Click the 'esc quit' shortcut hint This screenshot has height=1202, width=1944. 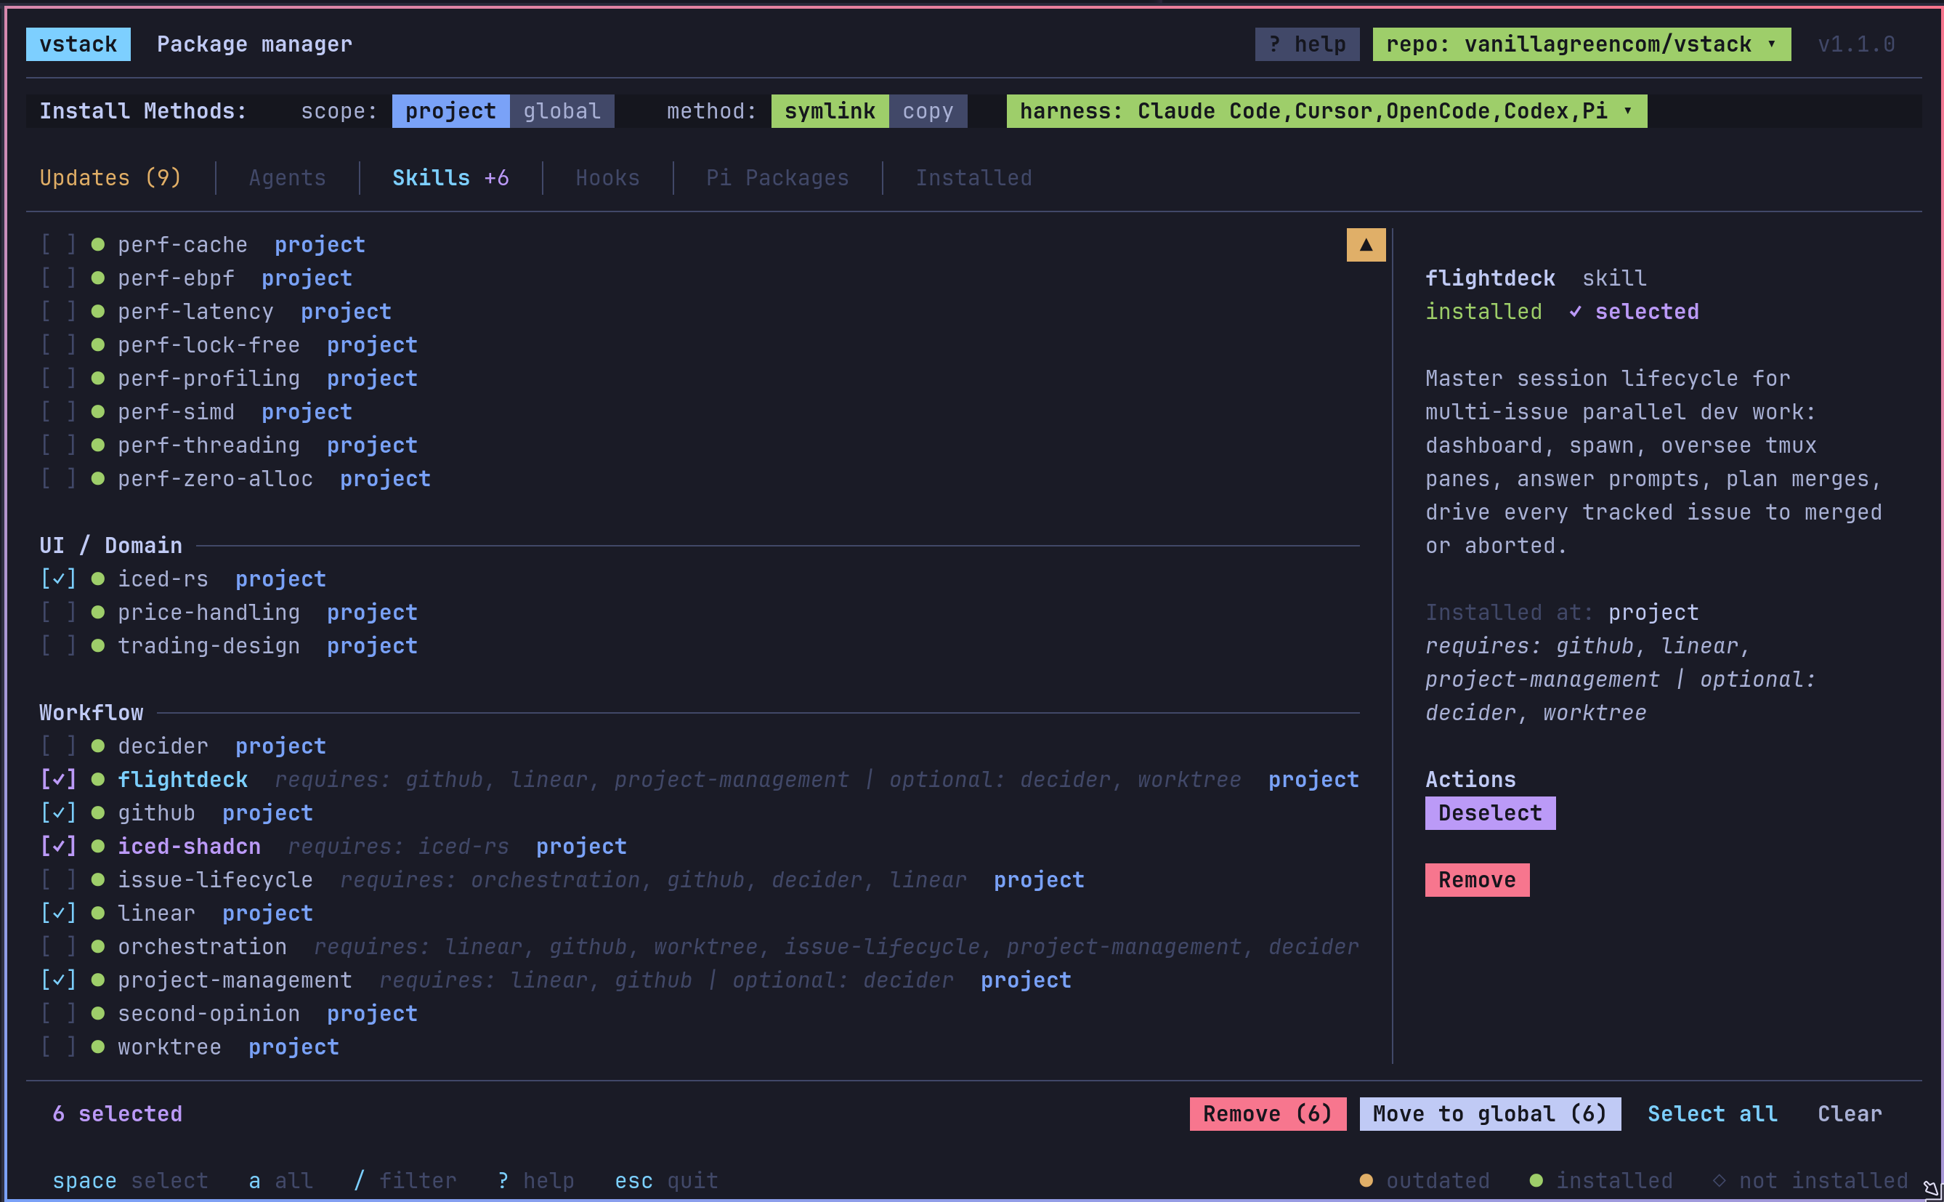[x=667, y=1180]
